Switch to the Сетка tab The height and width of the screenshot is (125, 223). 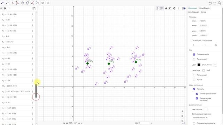pyautogui.click(x=203, y=12)
